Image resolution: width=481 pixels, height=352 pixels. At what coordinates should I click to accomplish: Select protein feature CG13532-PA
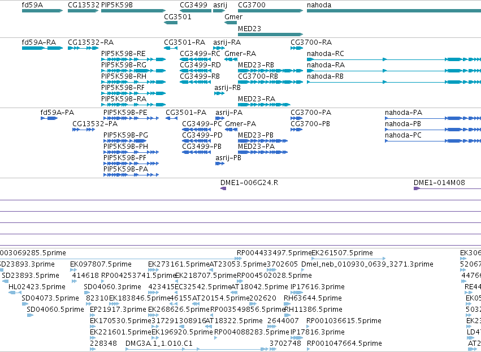pos(84,130)
